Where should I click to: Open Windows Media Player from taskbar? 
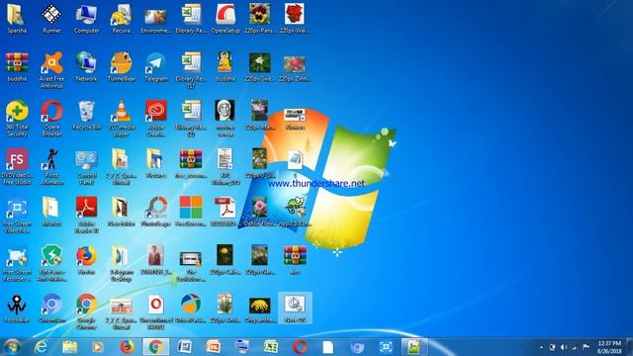point(97,347)
